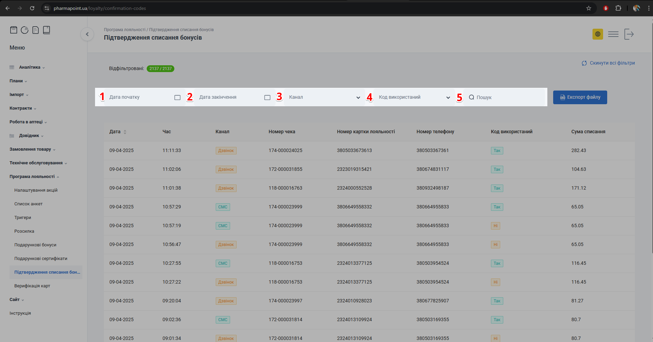Image resolution: width=653 pixels, height=342 pixels.
Task: Open the Код використаний dropdown filter
Action: pyautogui.click(x=414, y=97)
